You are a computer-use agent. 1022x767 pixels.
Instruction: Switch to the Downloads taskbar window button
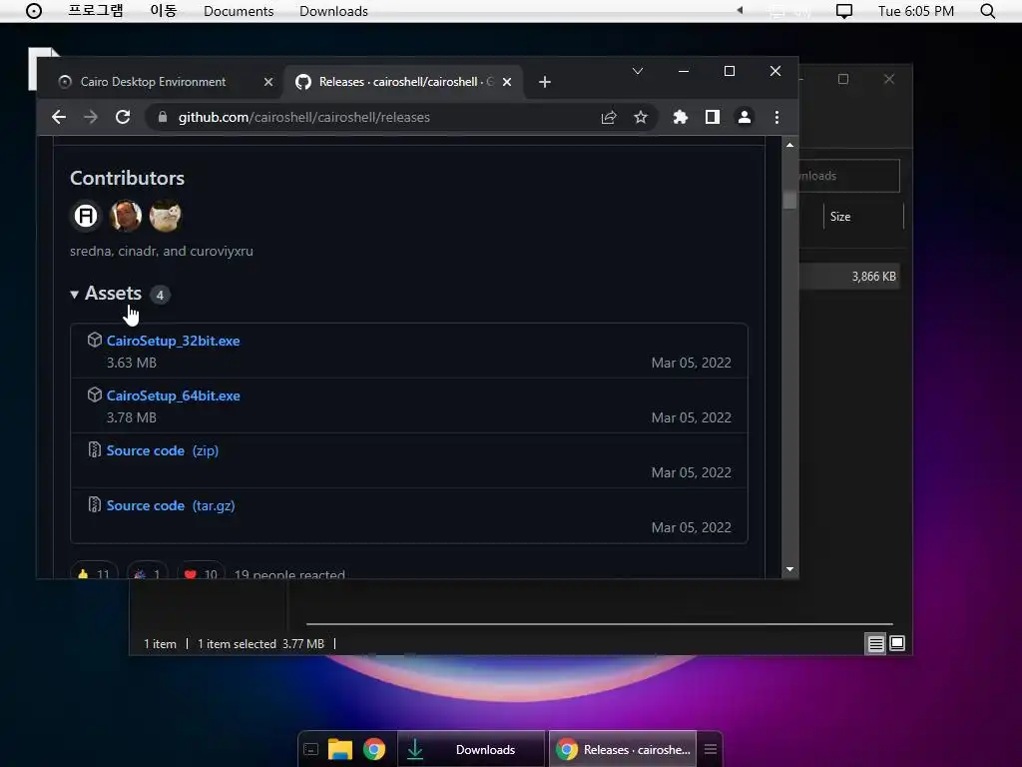471,749
